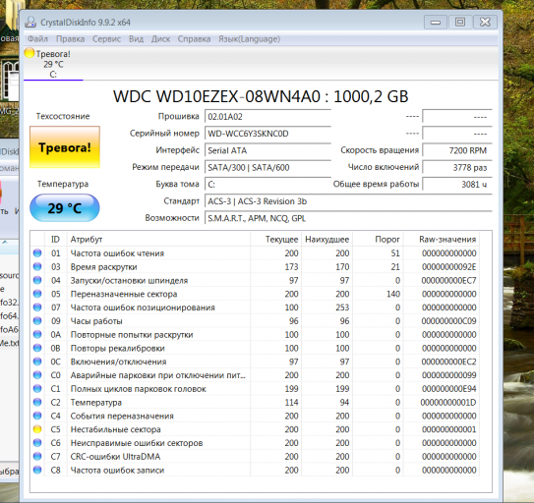Screen dimensions: 534x503
Task: Click the Raw-значения column header
Action: click(442, 240)
